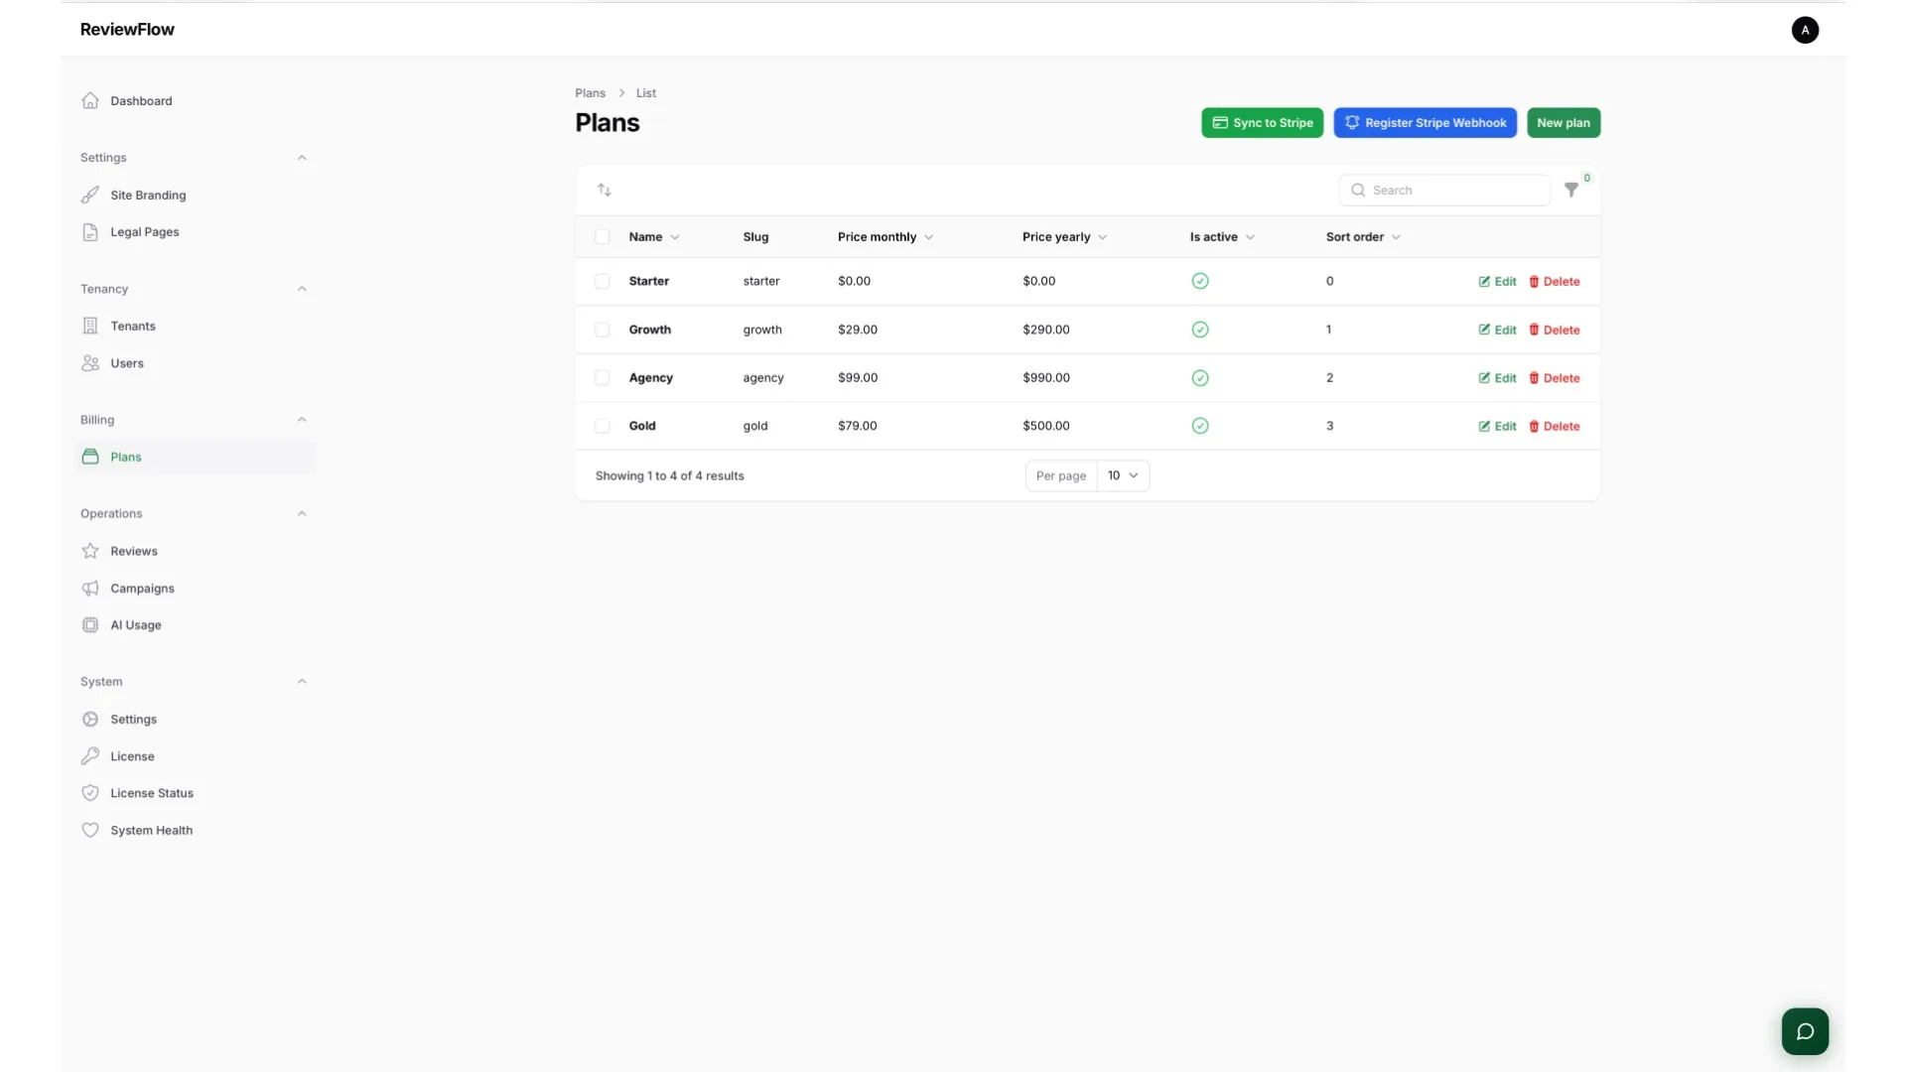
Task: Click the Legal Pages document icon
Action: tap(90, 231)
